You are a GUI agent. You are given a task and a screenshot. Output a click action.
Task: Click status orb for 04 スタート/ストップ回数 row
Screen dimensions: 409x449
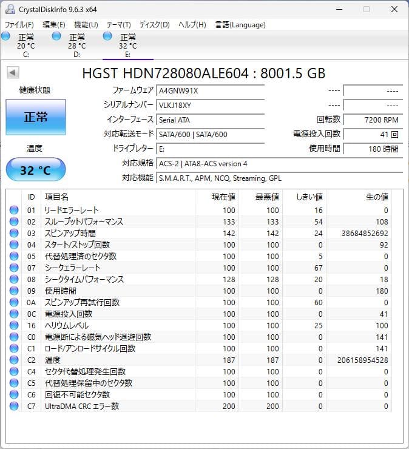[14, 245]
